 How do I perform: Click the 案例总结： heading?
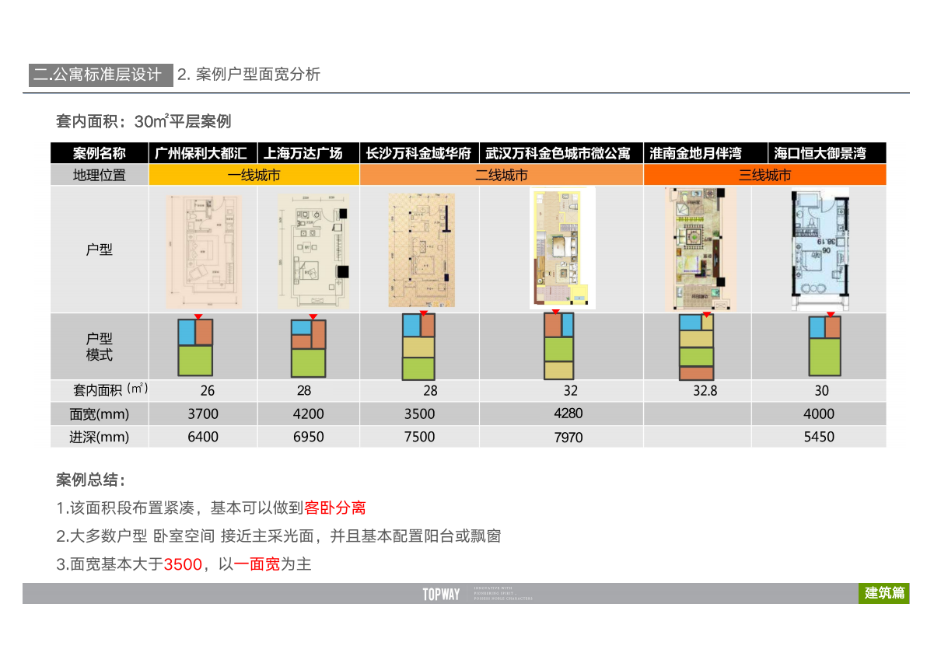pyautogui.click(x=91, y=480)
